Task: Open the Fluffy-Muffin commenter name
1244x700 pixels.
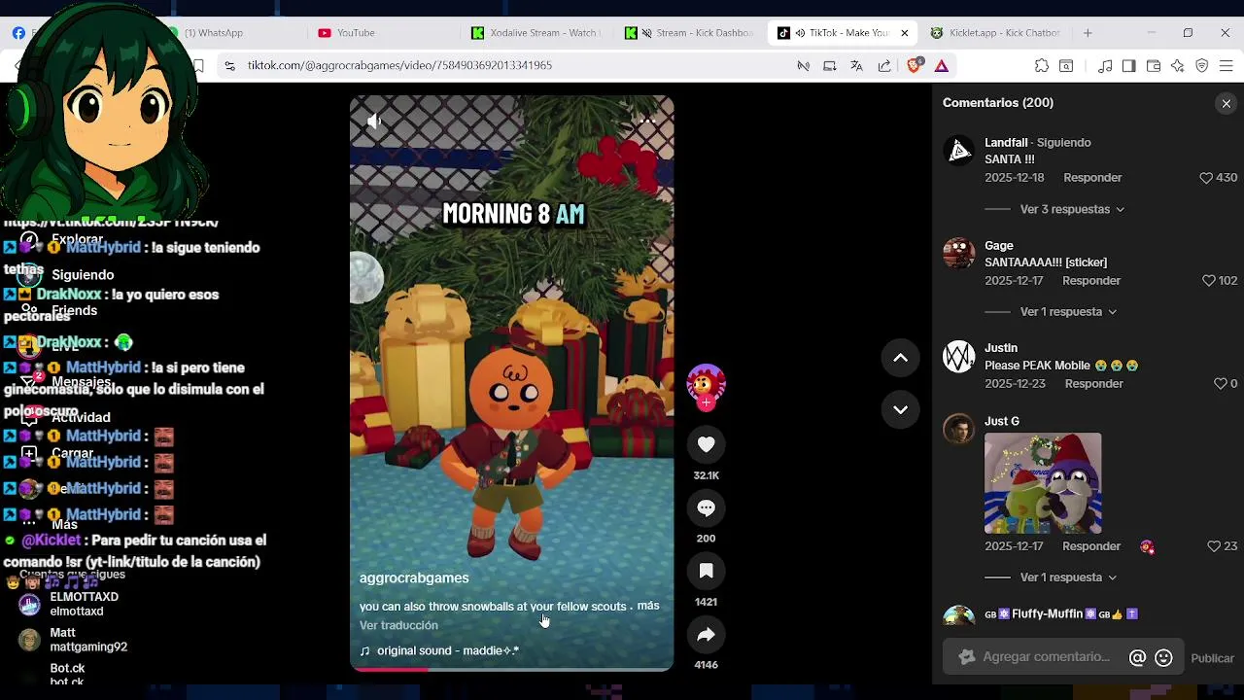Action: [1061, 614]
